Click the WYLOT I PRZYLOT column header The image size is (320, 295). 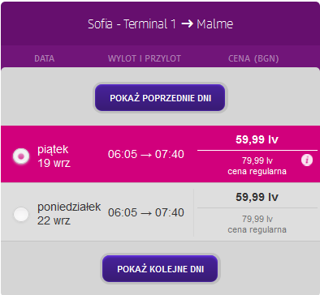[x=145, y=58]
